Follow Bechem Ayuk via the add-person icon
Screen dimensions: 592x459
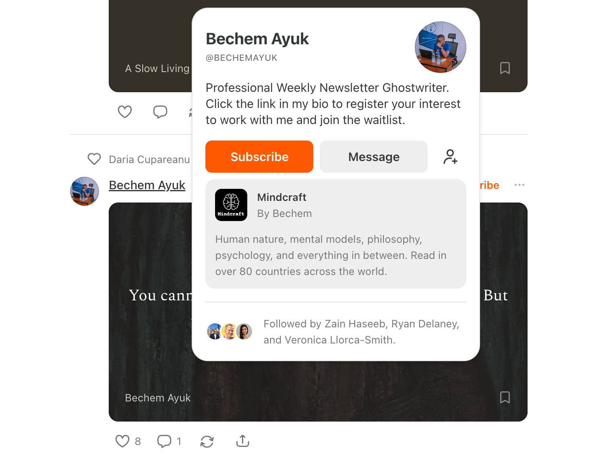tap(450, 157)
